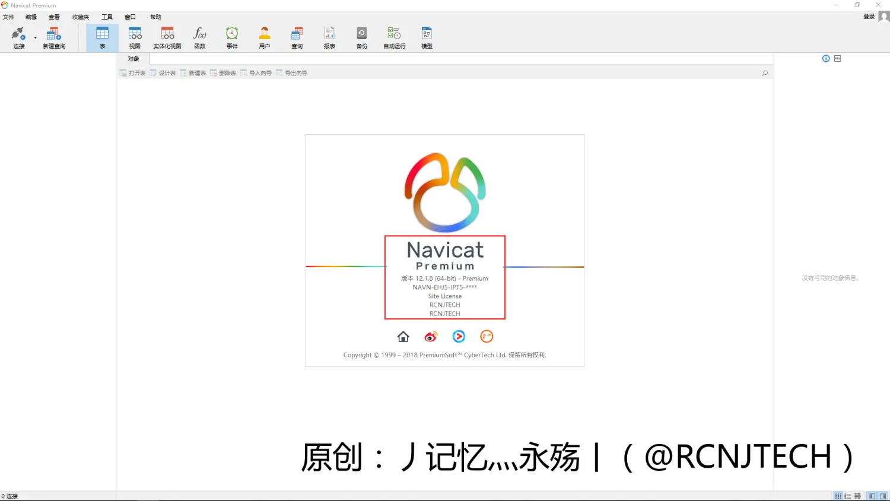Open the orange face icon in About dialog
The image size is (890, 501).
[x=487, y=337]
